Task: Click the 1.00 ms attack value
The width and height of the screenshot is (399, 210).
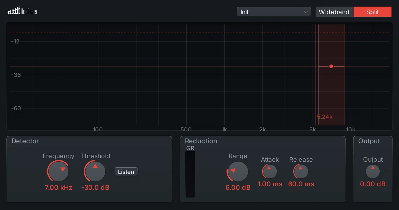Action: [x=270, y=184]
